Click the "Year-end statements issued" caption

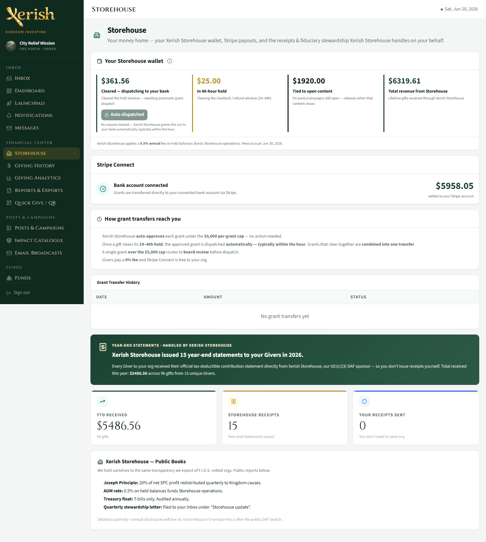pos(251,437)
